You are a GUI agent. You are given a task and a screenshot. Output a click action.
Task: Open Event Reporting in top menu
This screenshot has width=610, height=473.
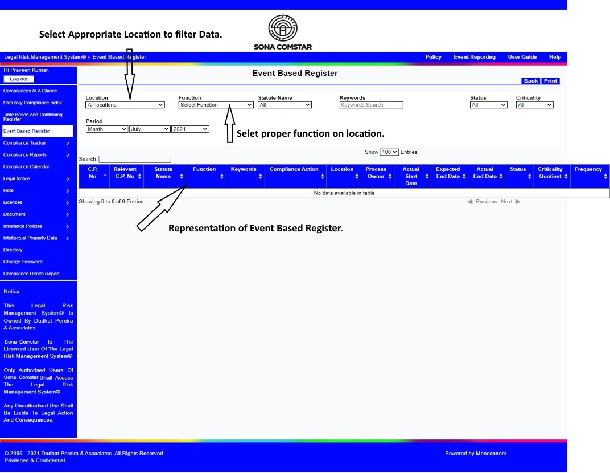474,57
